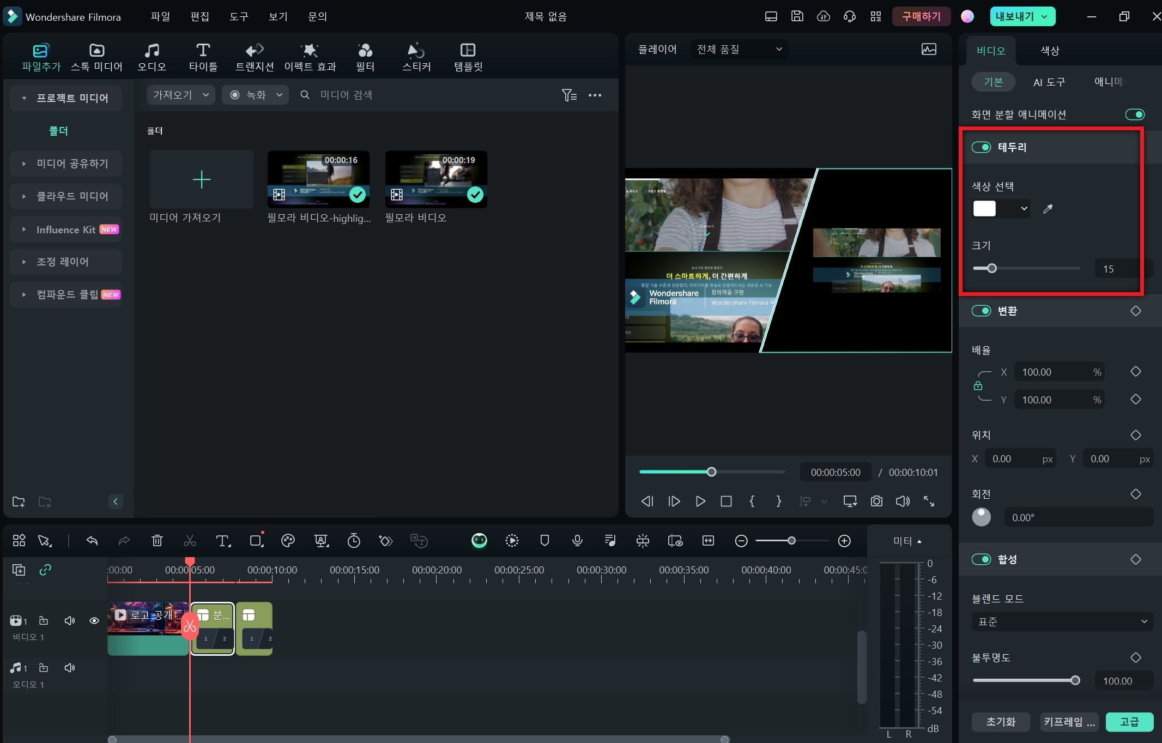
Task: Click the 키프레임 (Keyframe) button
Action: (1068, 723)
